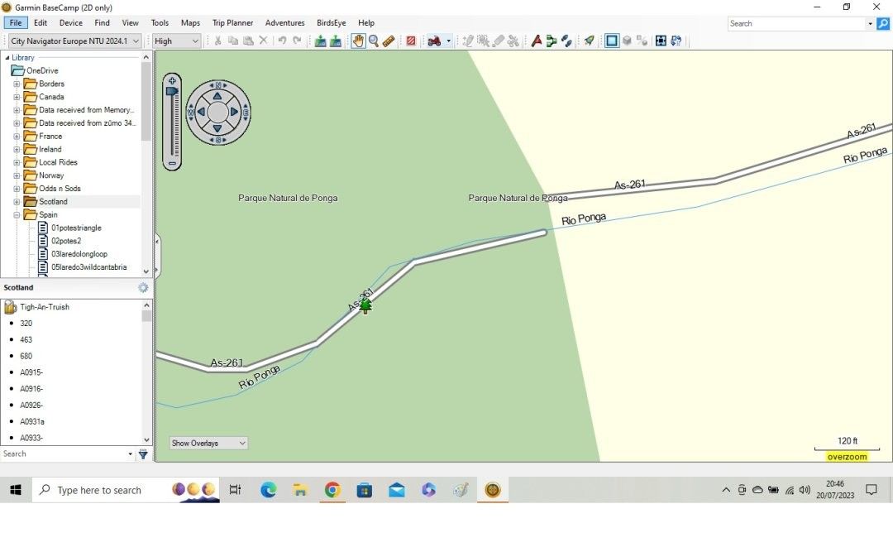Pan map north with compass up arrow

coord(217,96)
